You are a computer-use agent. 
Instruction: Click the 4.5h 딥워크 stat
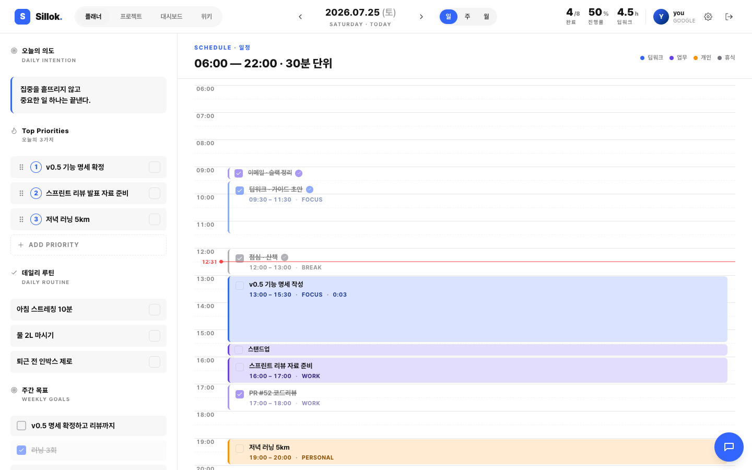pos(628,16)
